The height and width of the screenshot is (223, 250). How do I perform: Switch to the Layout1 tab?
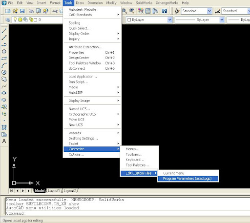tap(54, 191)
